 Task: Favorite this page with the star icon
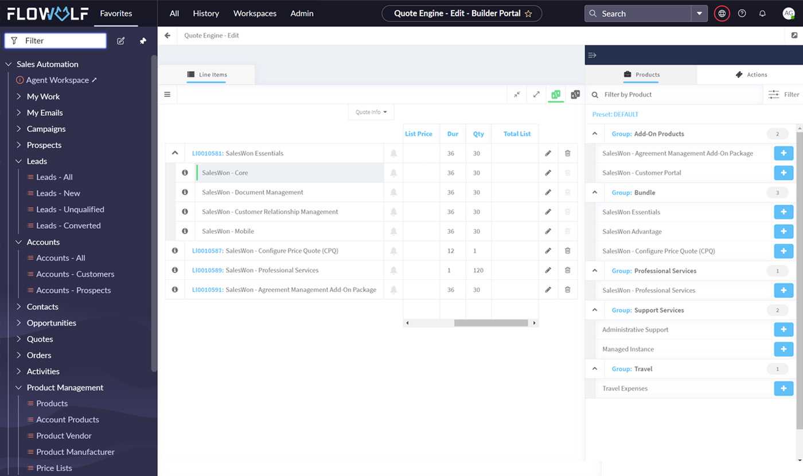pos(528,14)
